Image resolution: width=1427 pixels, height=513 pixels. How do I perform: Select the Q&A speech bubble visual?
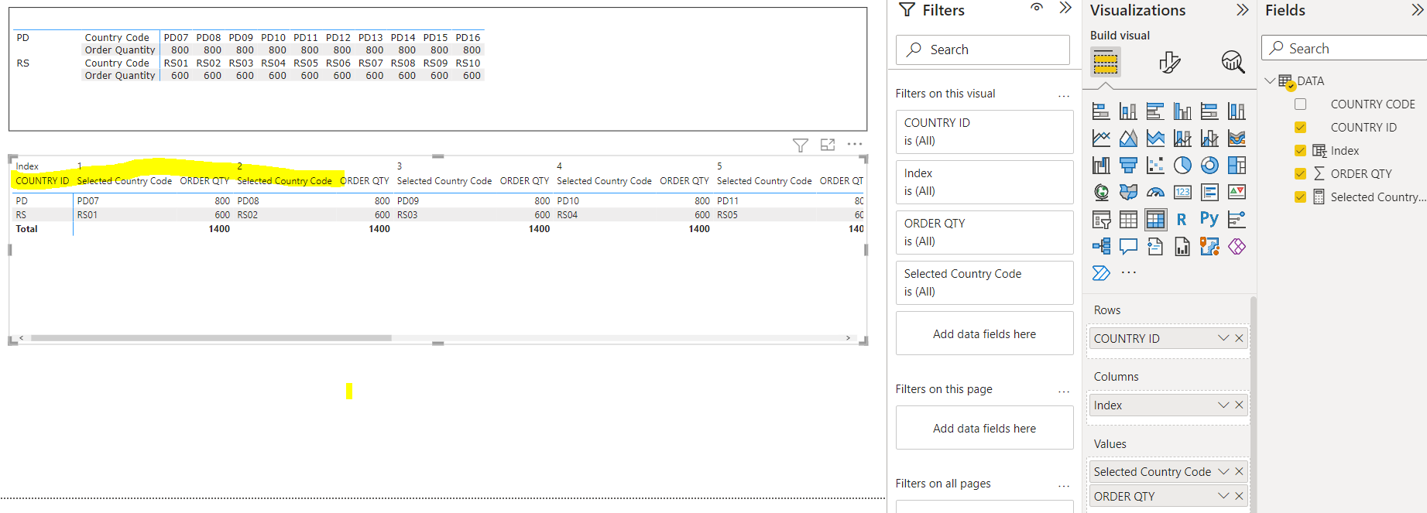(1128, 247)
